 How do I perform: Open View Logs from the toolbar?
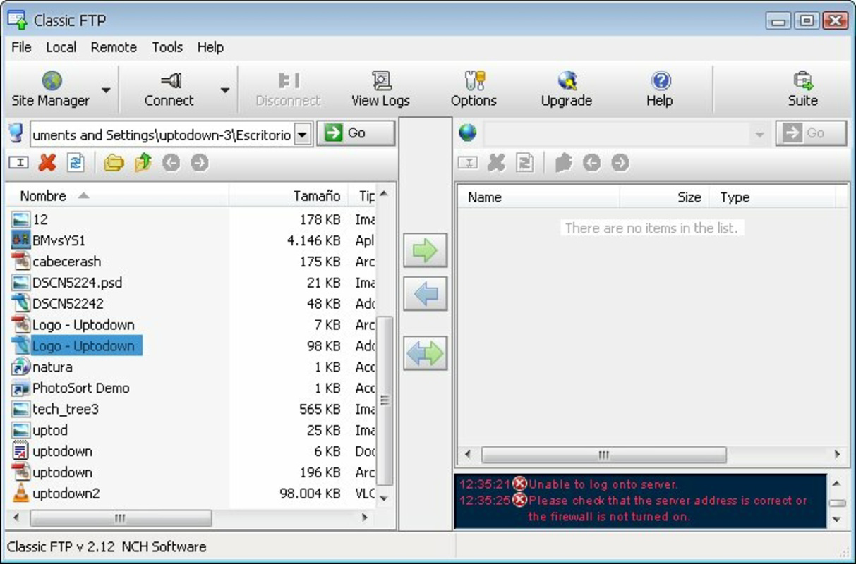pos(380,90)
